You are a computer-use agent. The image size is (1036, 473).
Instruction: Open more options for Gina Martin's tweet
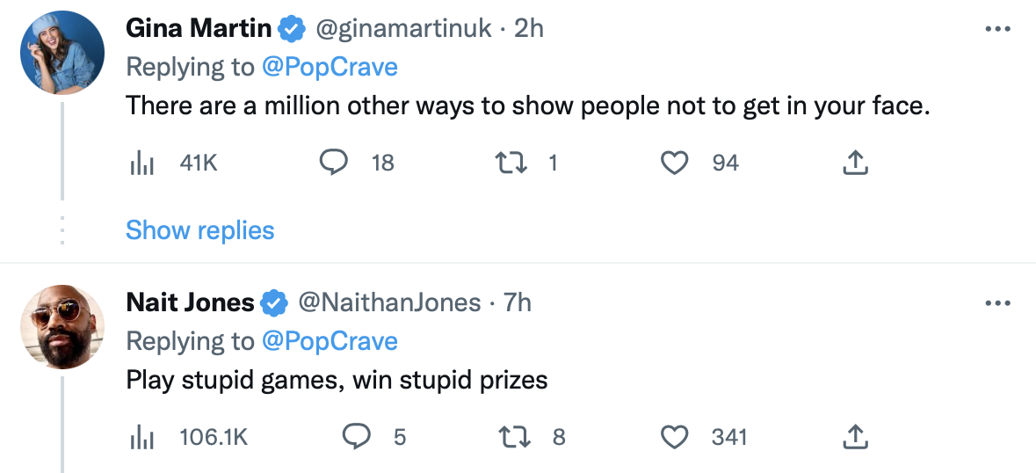[x=997, y=29]
